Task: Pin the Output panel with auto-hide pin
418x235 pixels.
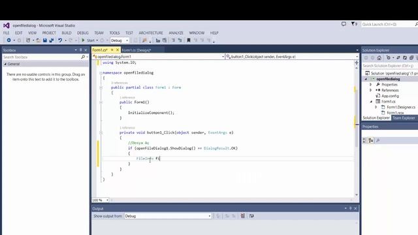Action: 351,208
